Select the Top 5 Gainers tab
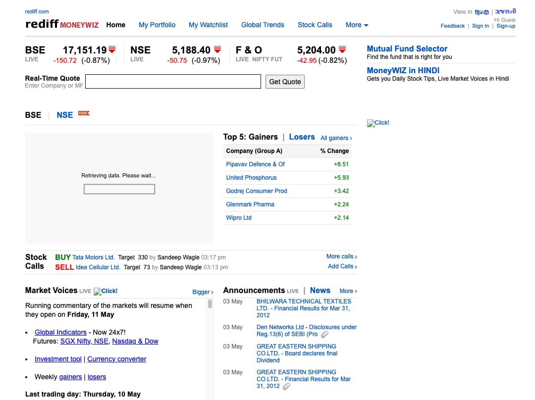 pos(251,137)
